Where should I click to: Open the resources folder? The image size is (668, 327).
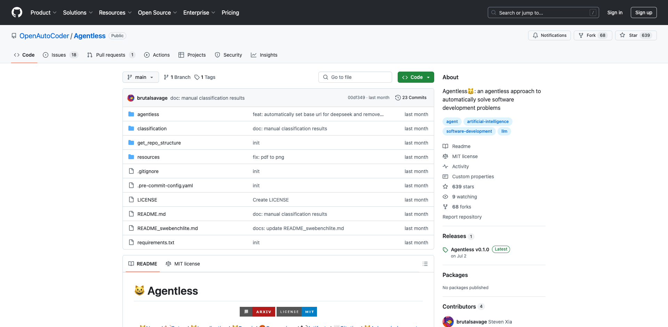click(149, 157)
